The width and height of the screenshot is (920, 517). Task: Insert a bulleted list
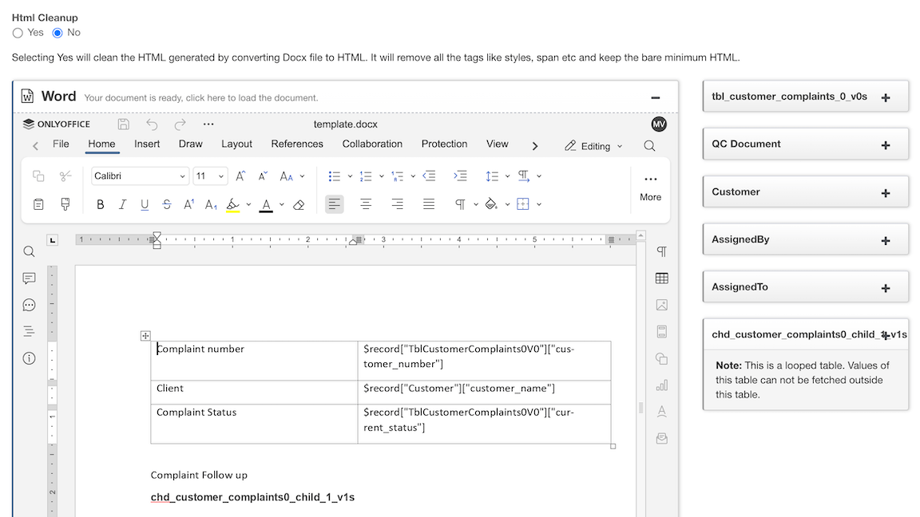335,176
